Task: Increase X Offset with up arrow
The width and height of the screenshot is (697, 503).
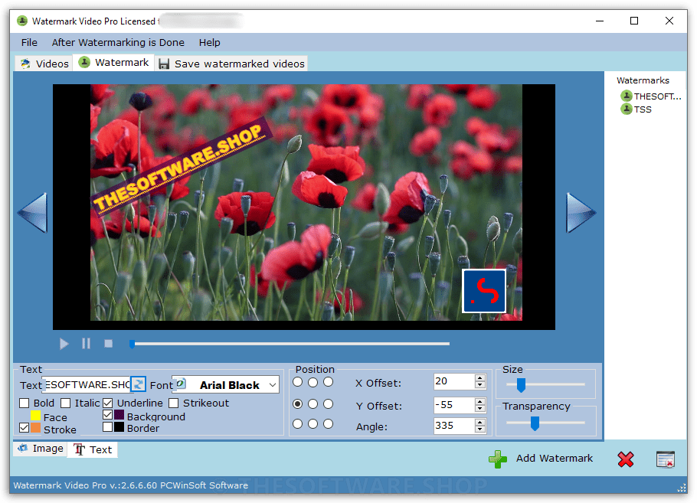Action: coord(479,378)
